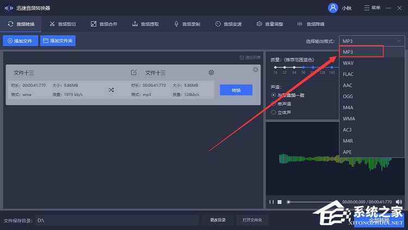This screenshot has height=230, width=408.
Task: Click the user avatar icon for 小秋
Action: (333, 8)
